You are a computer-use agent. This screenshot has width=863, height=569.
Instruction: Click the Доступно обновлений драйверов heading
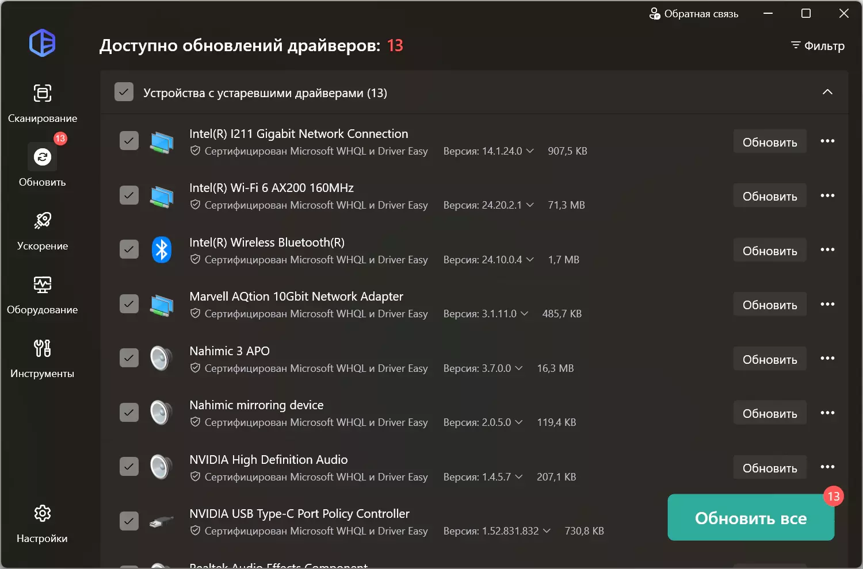pyautogui.click(x=240, y=45)
